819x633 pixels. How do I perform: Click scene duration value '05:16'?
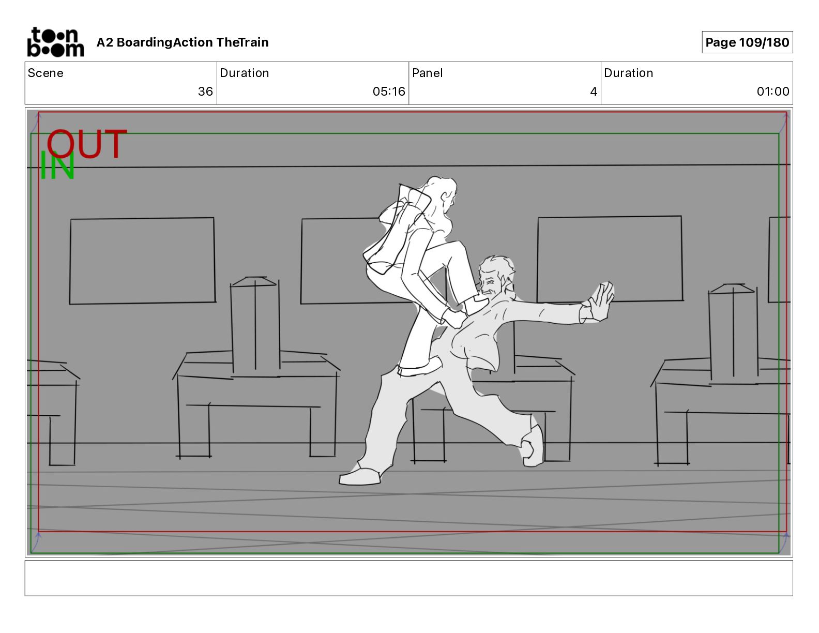389,92
